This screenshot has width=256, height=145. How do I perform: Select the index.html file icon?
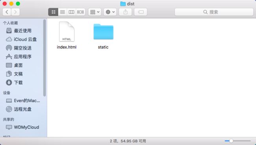(67, 32)
